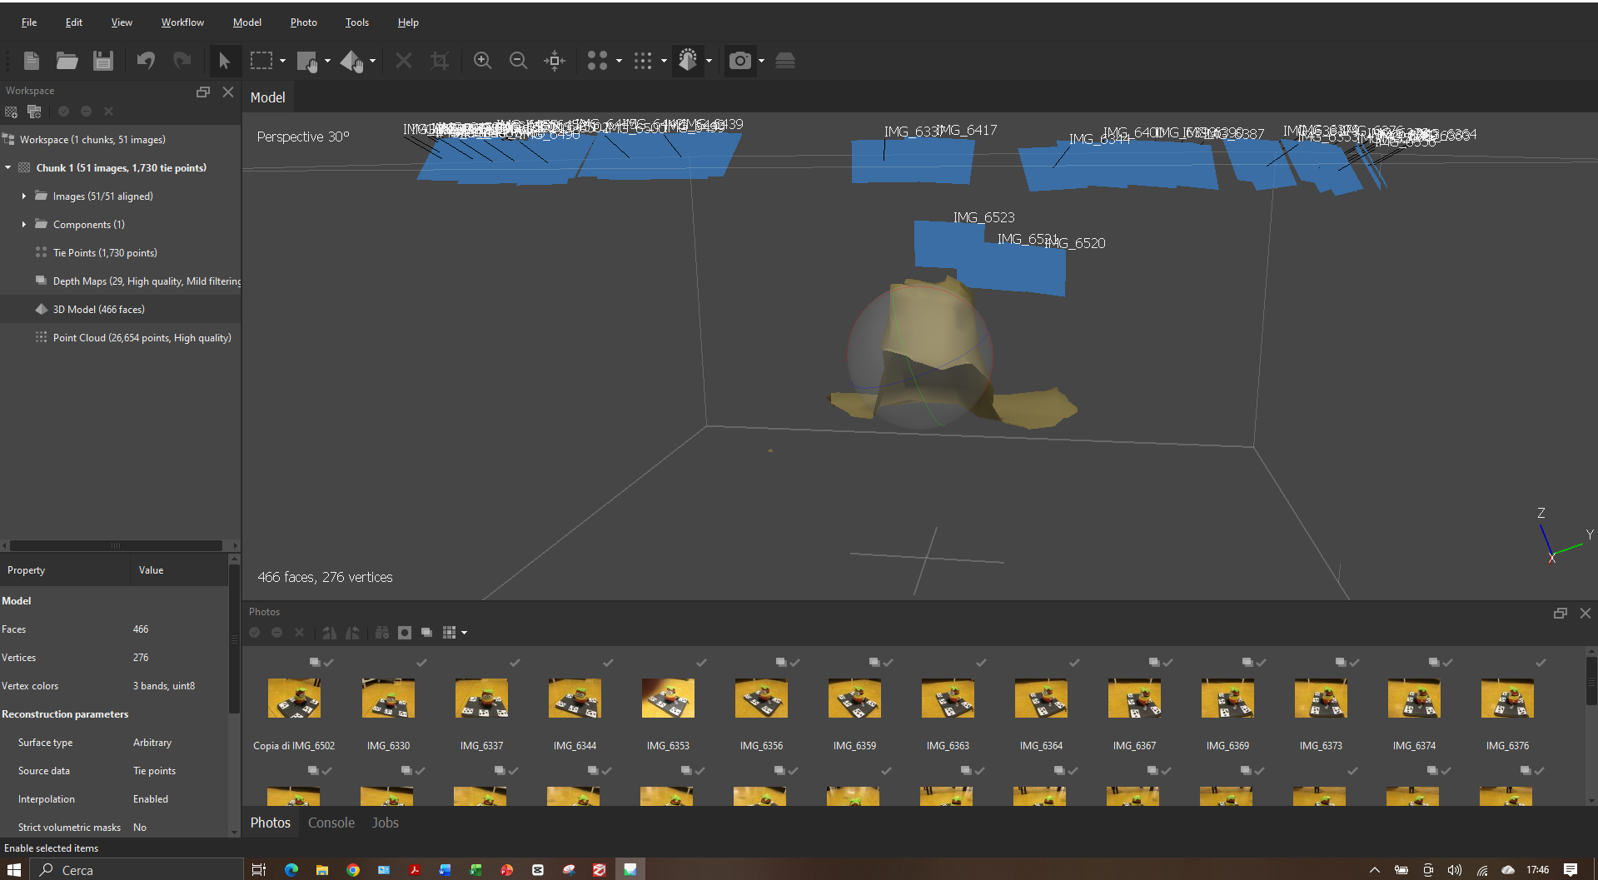Screen dimensions: 1598x880
Task: Zoom in using the magnifier toolbar icon
Action: pyautogui.click(x=482, y=60)
